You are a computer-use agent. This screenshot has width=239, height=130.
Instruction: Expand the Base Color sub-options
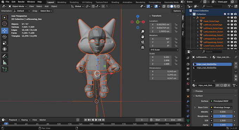point(195,108)
